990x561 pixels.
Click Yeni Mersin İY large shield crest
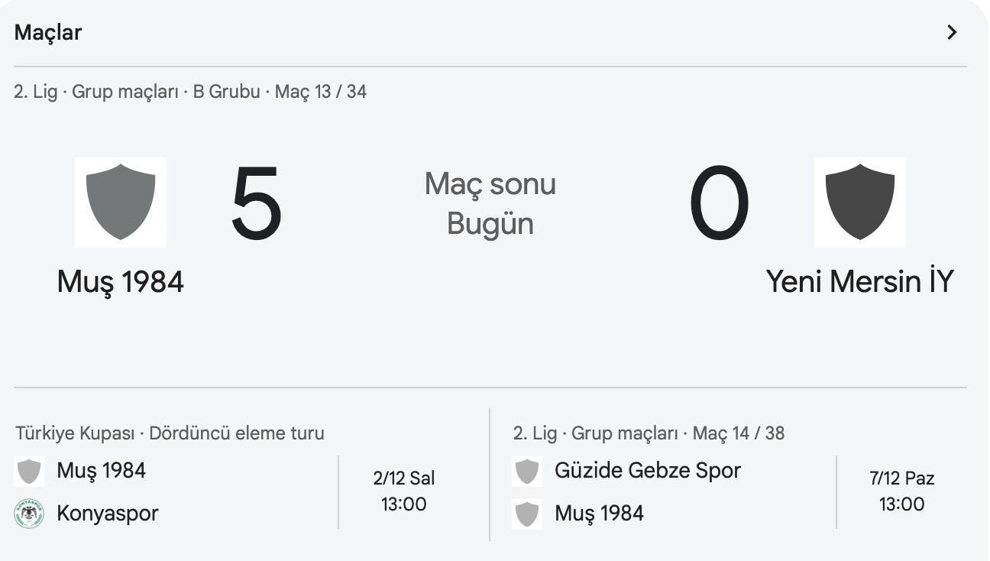pyautogui.click(x=859, y=203)
